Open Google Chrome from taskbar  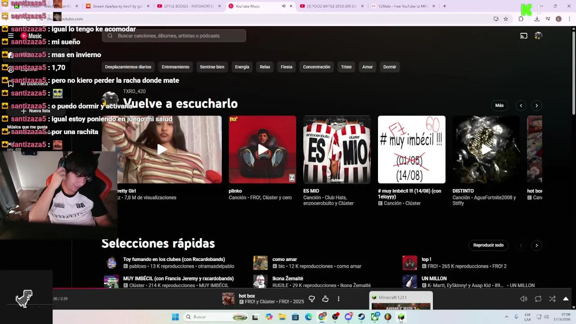[x=322, y=317]
